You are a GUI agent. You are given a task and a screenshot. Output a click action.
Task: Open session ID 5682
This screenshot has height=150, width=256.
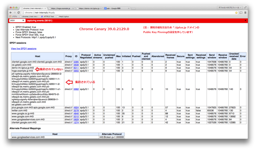pyautogui.click(x=76, y=89)
